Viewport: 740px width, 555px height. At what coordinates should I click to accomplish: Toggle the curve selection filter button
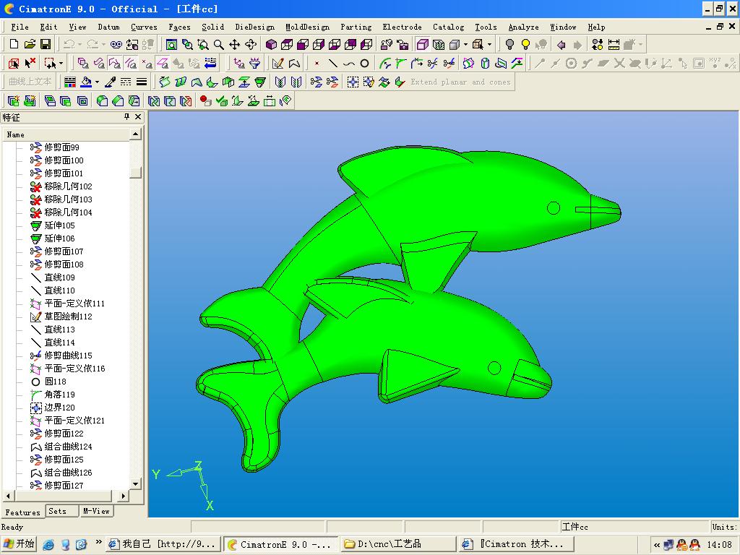pos(131,64)
